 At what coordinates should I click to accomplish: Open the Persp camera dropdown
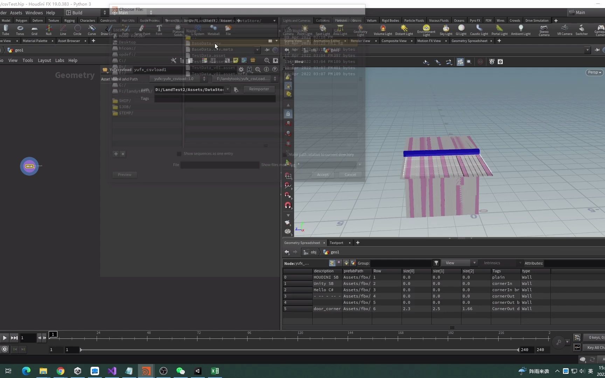click(594, 72)
